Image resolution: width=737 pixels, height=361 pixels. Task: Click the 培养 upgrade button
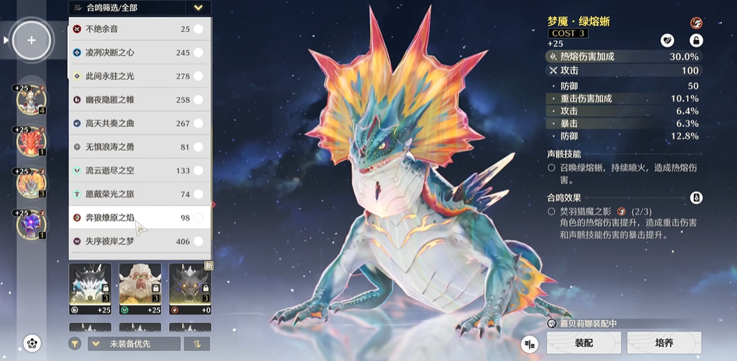664,343
